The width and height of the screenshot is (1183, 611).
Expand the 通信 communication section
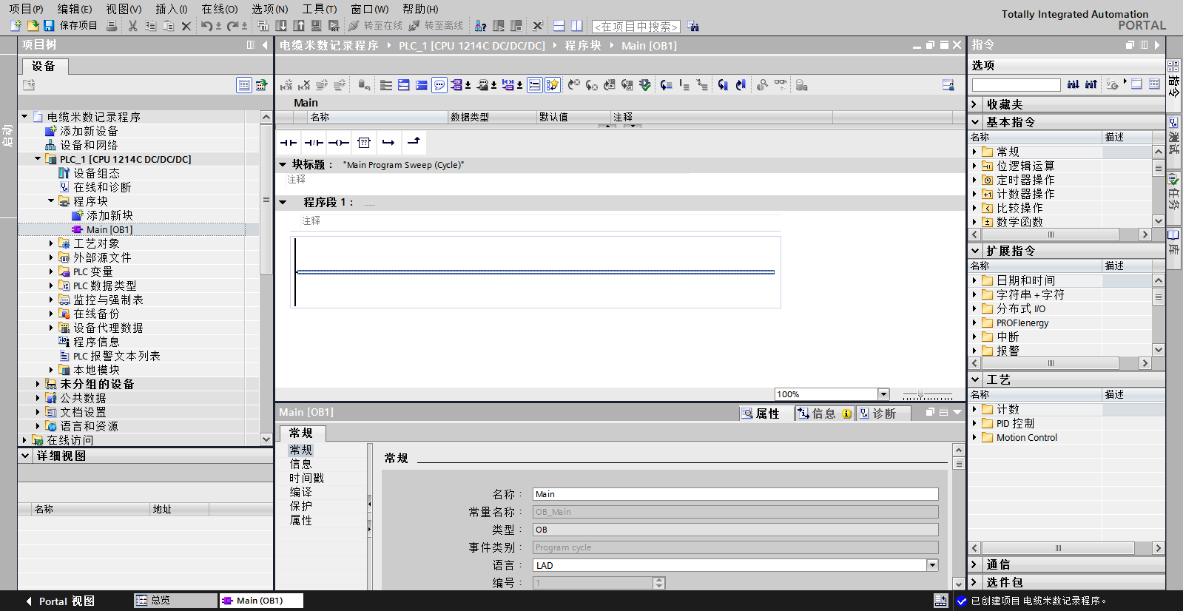point(975,565)
